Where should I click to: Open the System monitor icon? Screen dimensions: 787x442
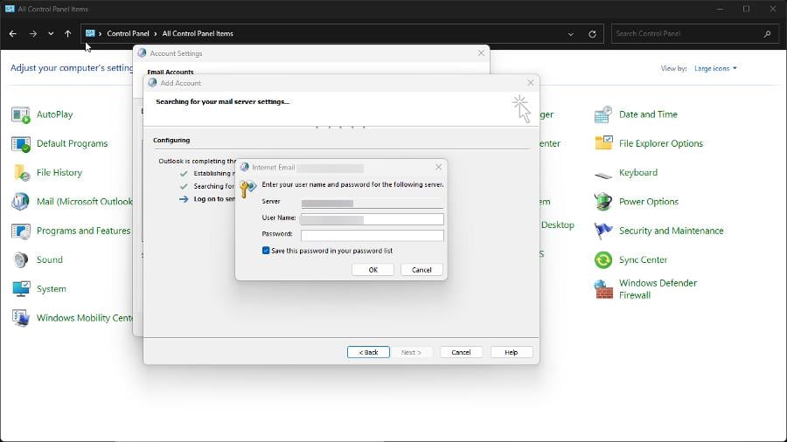point(21,289)
